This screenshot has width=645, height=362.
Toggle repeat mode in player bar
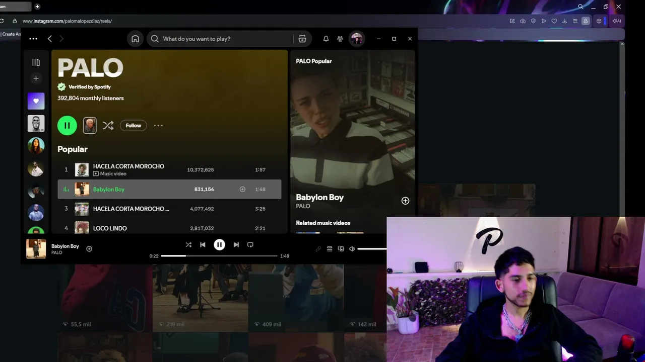click(250, 245)
